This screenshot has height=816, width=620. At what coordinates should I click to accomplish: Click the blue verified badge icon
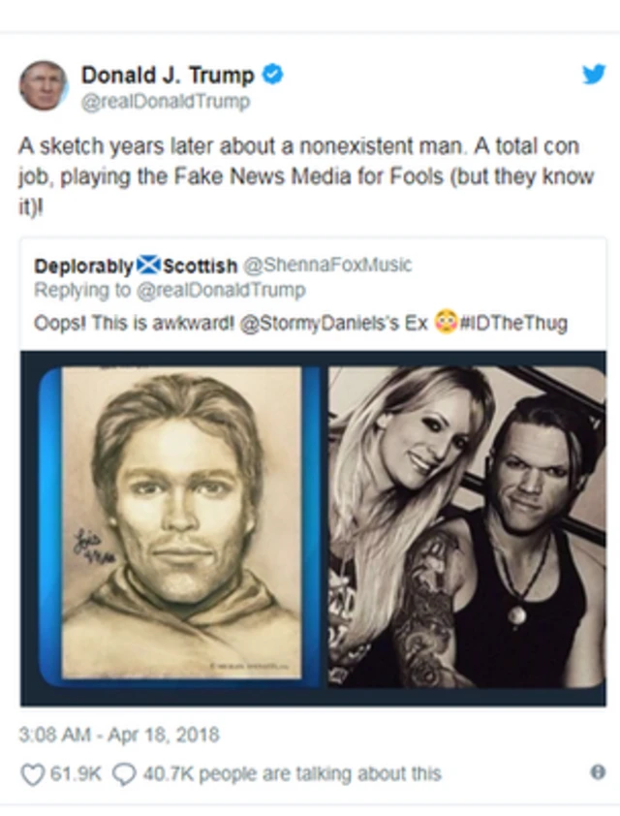click(273, 75)
